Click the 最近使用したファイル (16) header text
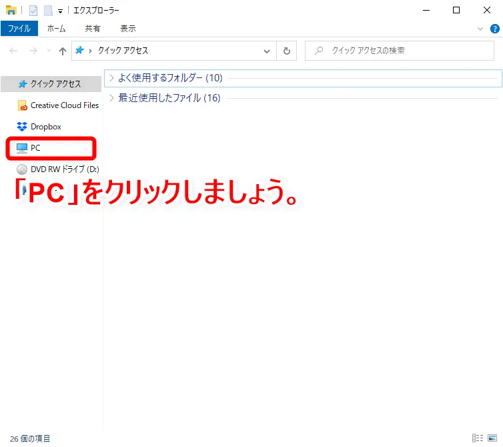This screenshot has width=503, height=447. [x=169, y=98]
